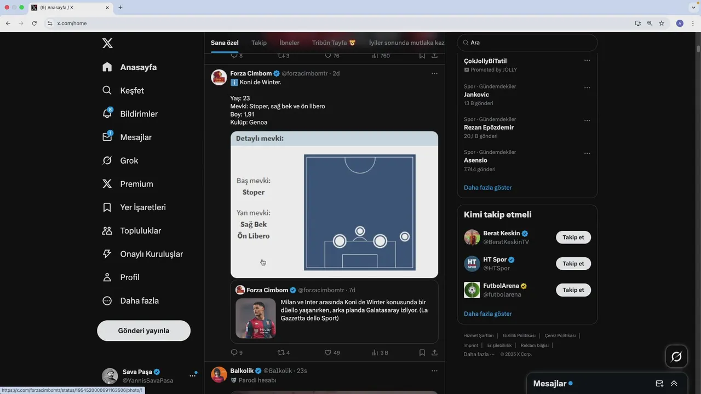Open Keşfet from the sidebar
This screenshot has width=701, height=394.
click(x=123, y=90)
